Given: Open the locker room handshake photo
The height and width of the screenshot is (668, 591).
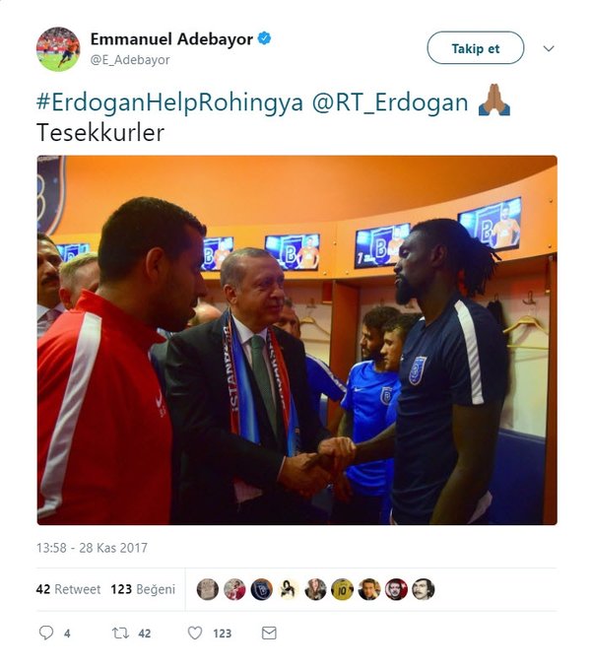Looking at the screenshot, I should point(296,340).
